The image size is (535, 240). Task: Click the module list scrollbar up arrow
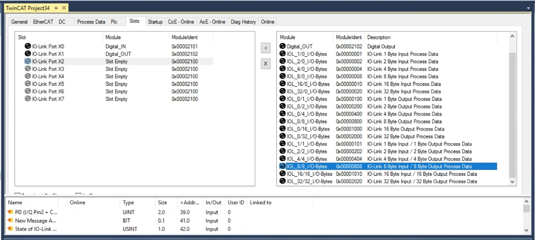512,36
